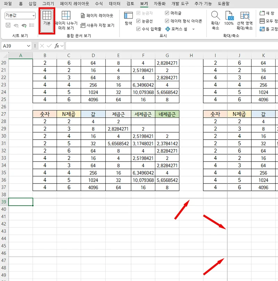Viewport: 278px width, 281px height.
Task: Open the 틀 고정 freeze panes menu
Action: tap(269, 29)
